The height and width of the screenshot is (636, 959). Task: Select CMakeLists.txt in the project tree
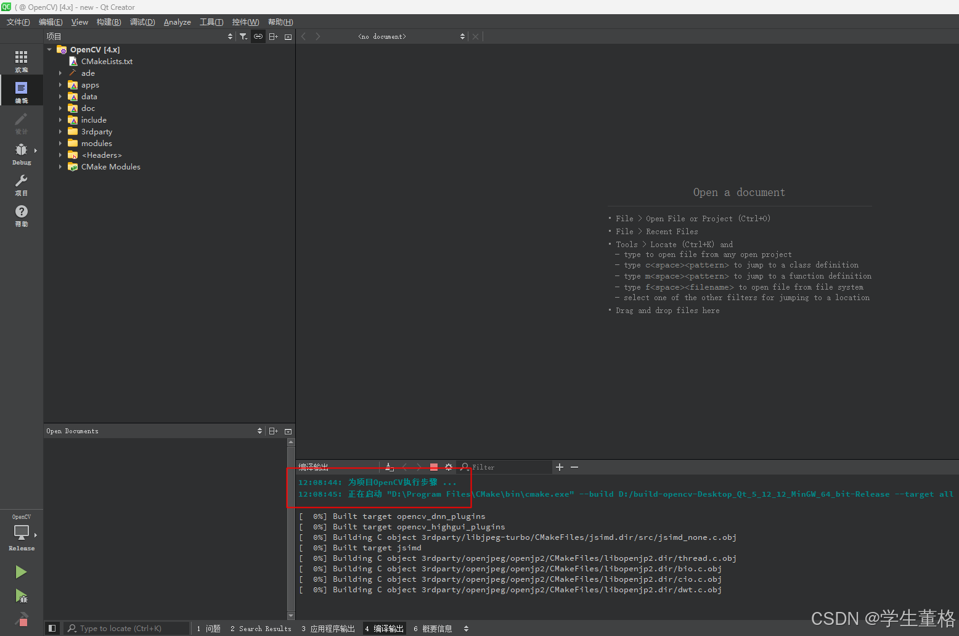[107, 61]
